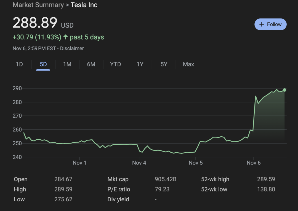Click the 52-wk low value 138.80
Screen dimensions: 298x211
[266, 189]
